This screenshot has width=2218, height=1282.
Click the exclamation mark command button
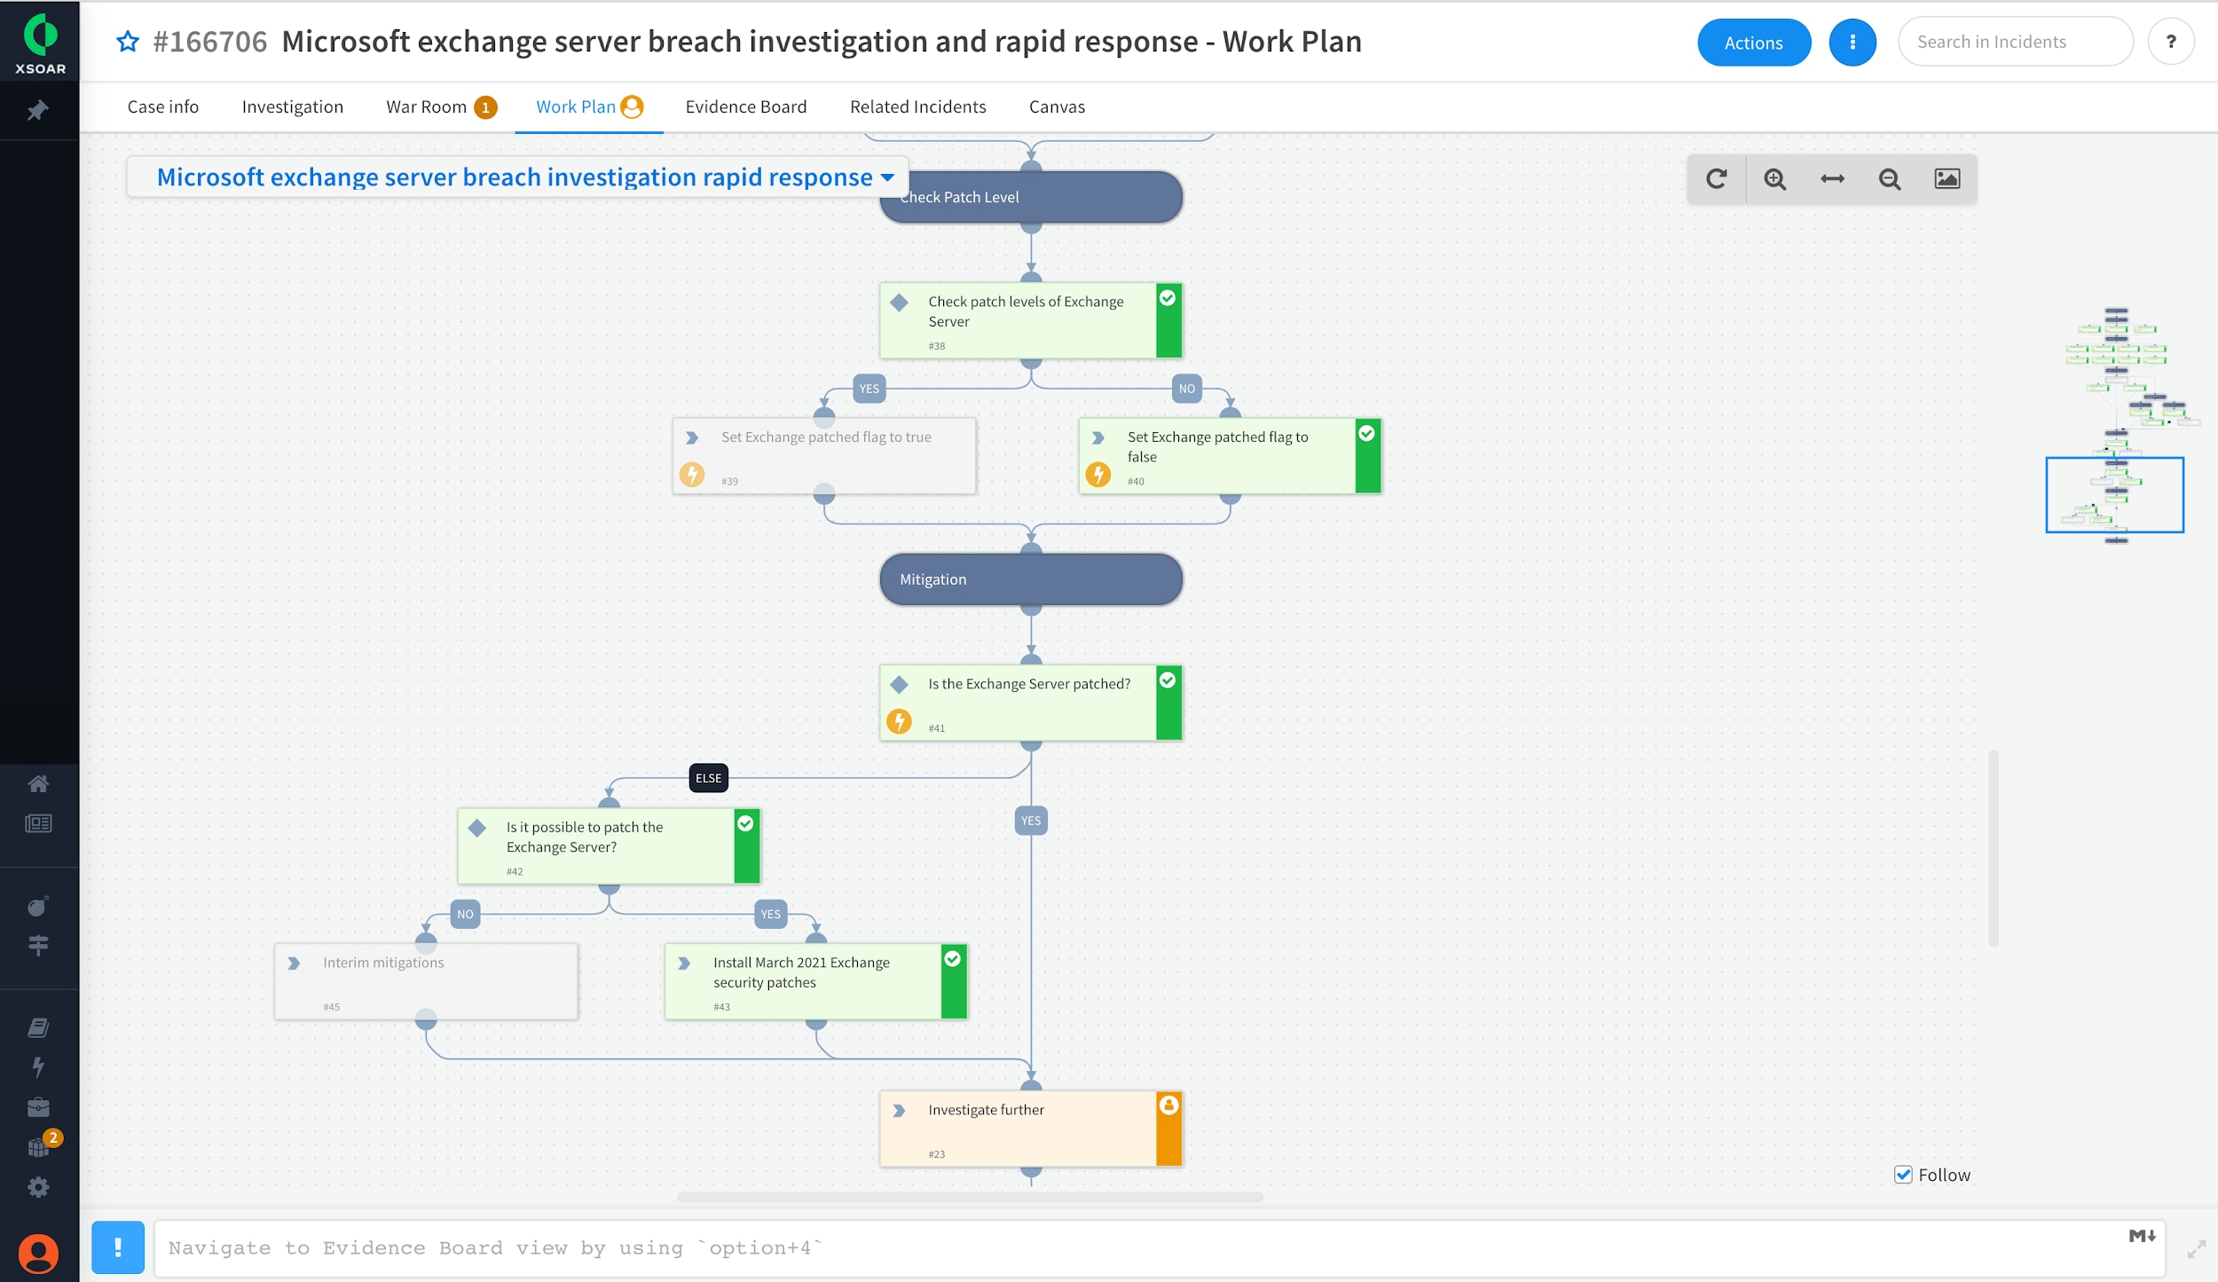pyautogui.click(x=118, y=1247)
